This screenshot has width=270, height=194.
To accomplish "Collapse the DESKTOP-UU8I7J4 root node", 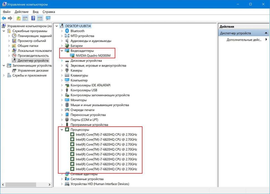I will [x=57, y=26].
